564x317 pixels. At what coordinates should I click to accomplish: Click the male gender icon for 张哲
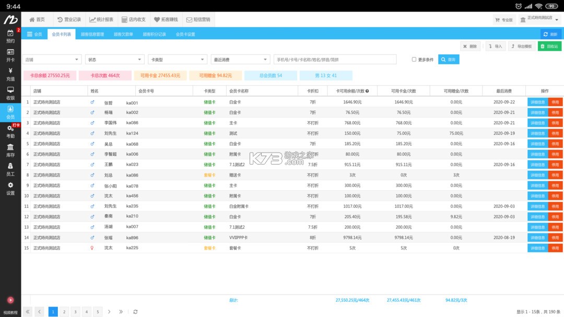(x=92, y=102)
